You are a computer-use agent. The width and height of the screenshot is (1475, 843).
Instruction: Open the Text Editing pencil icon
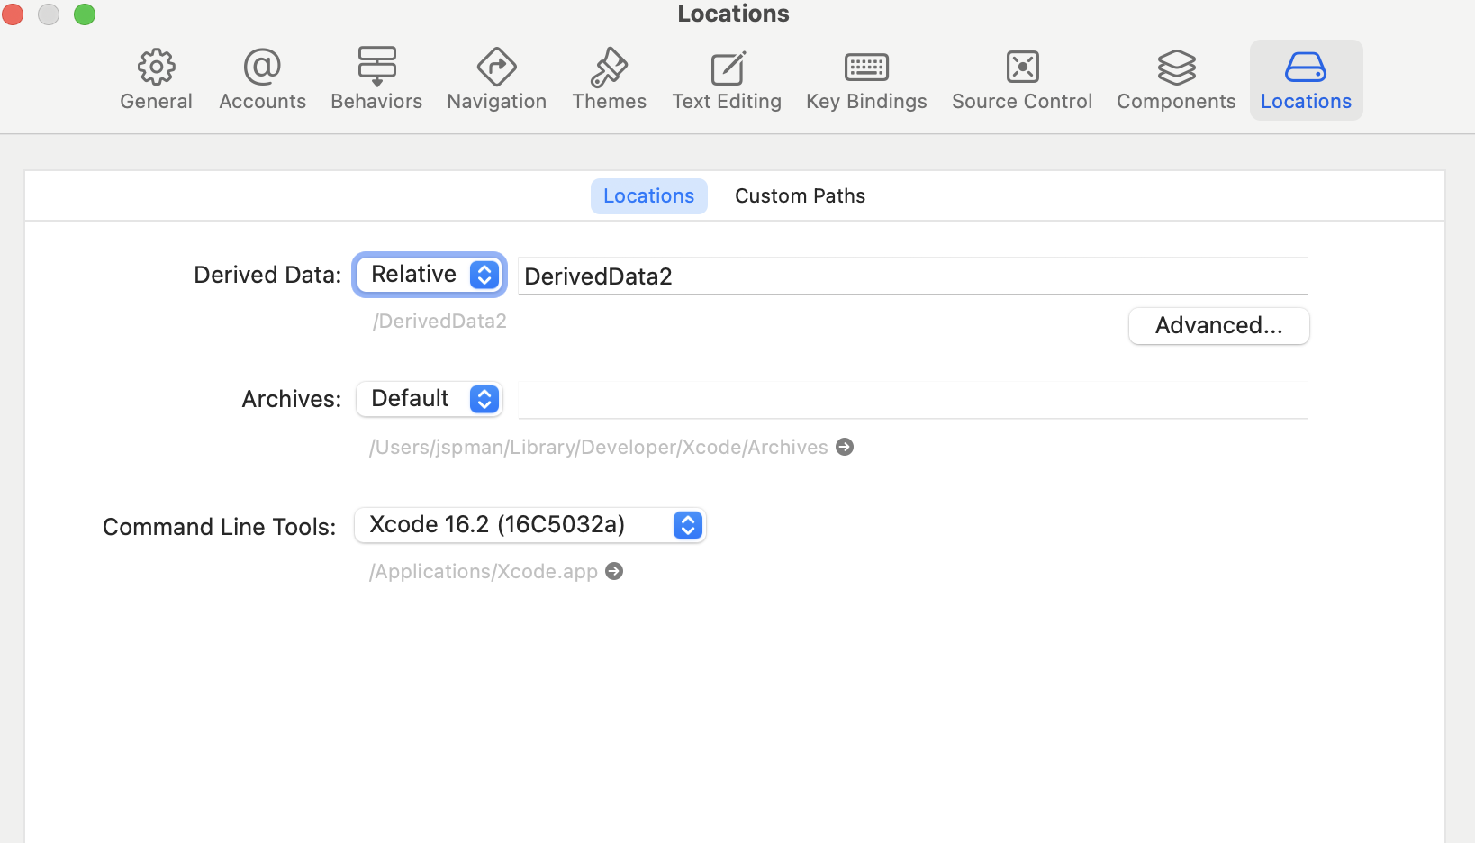click(x=727, y=68)
